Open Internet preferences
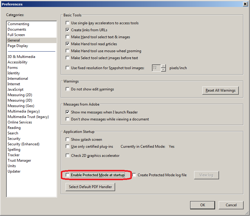This screenshot has height=216, width=250. tap(32, 84)
